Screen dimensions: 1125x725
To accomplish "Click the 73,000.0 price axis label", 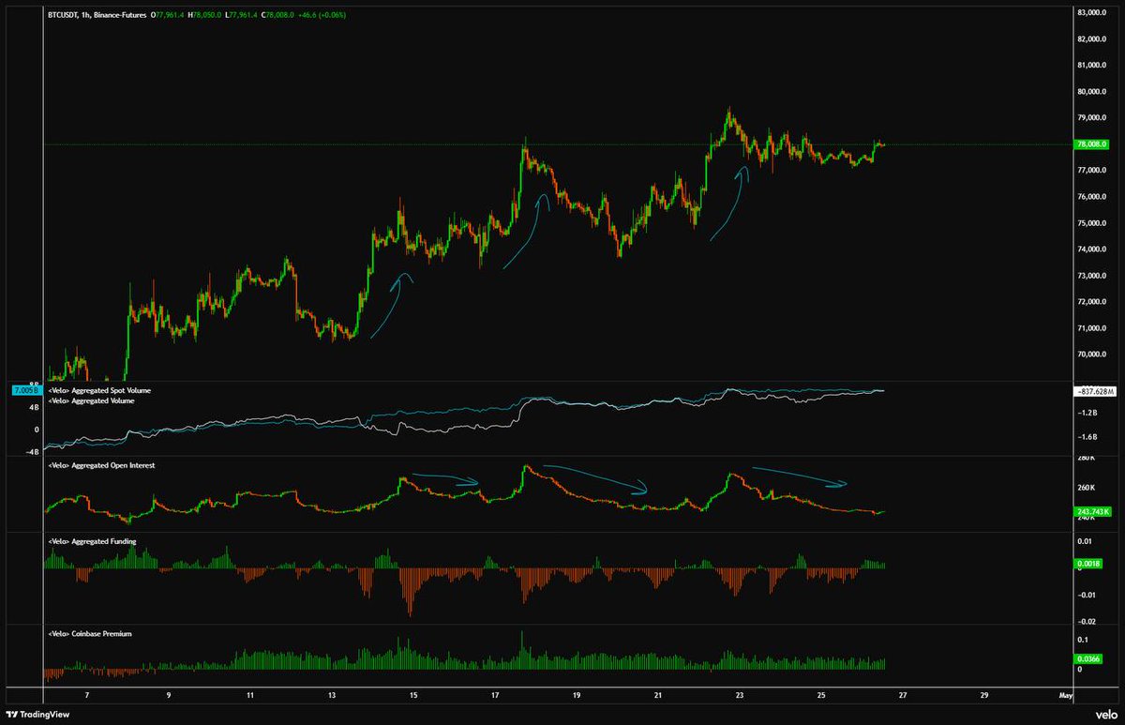I will pos(1094,275).
